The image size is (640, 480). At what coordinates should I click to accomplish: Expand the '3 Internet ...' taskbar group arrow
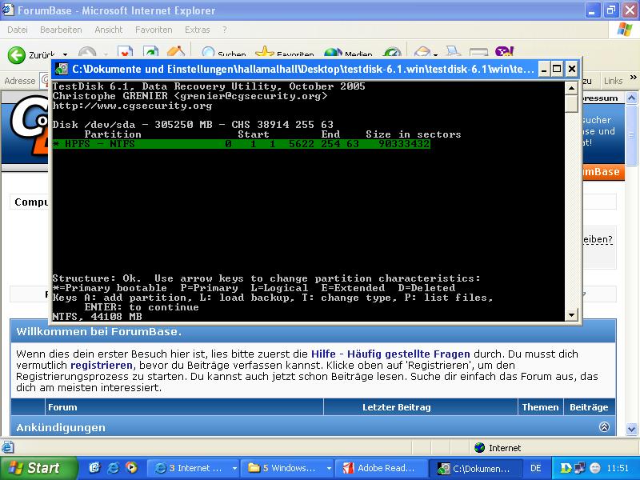click(234, 468)
